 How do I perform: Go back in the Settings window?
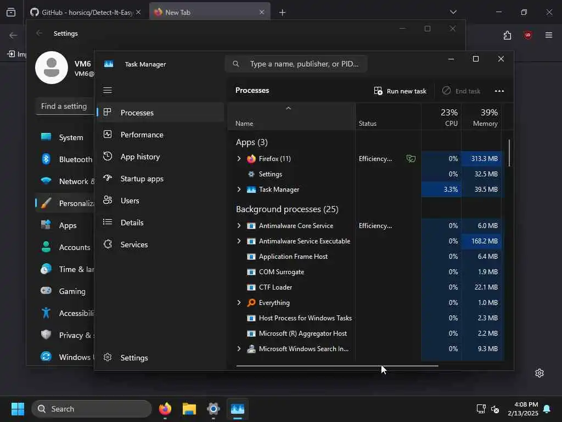pyautogui.click(x=39, y=33)
